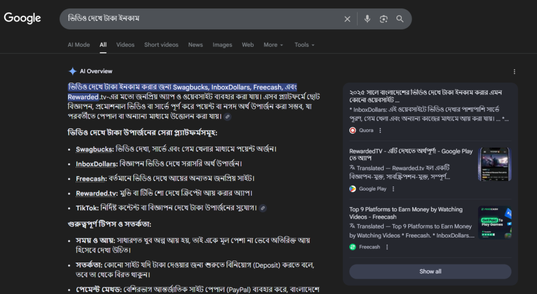The height and width of the screenshot is (294, 537).
Task: Start voice search with microphone icon
Action: pos(367,19)
